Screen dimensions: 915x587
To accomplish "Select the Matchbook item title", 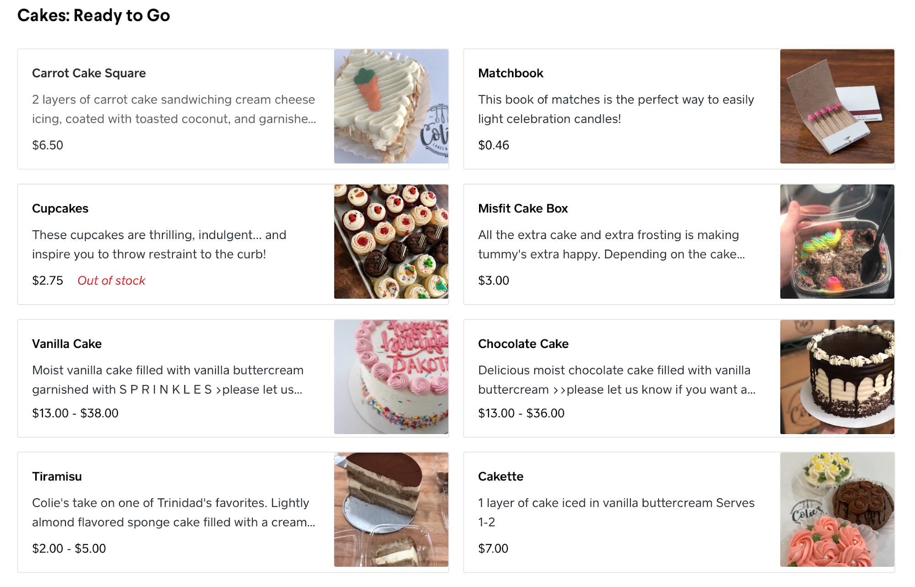I will 511,73.
